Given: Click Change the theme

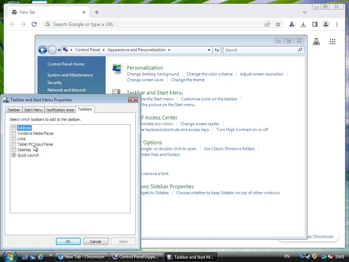Looking at the screenshot, I should [188, 80].
